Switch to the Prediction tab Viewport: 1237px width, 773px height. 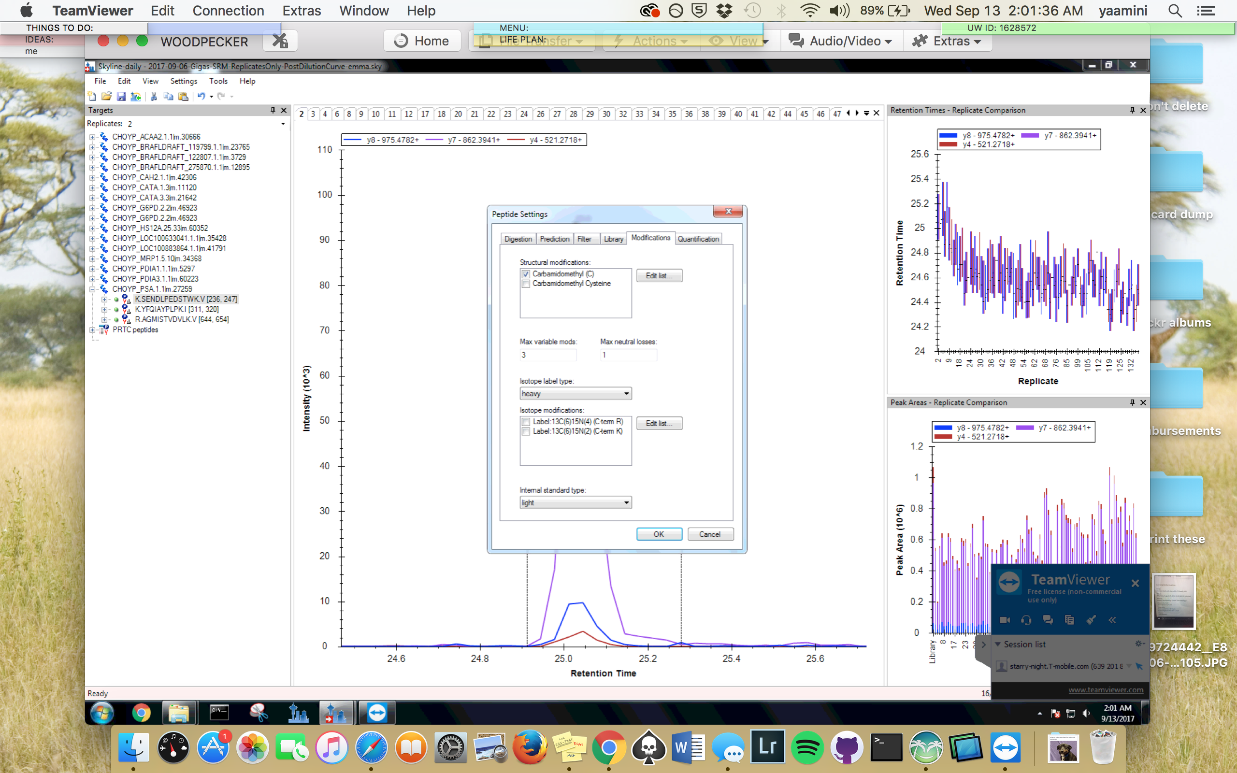(x=554, y=239)
